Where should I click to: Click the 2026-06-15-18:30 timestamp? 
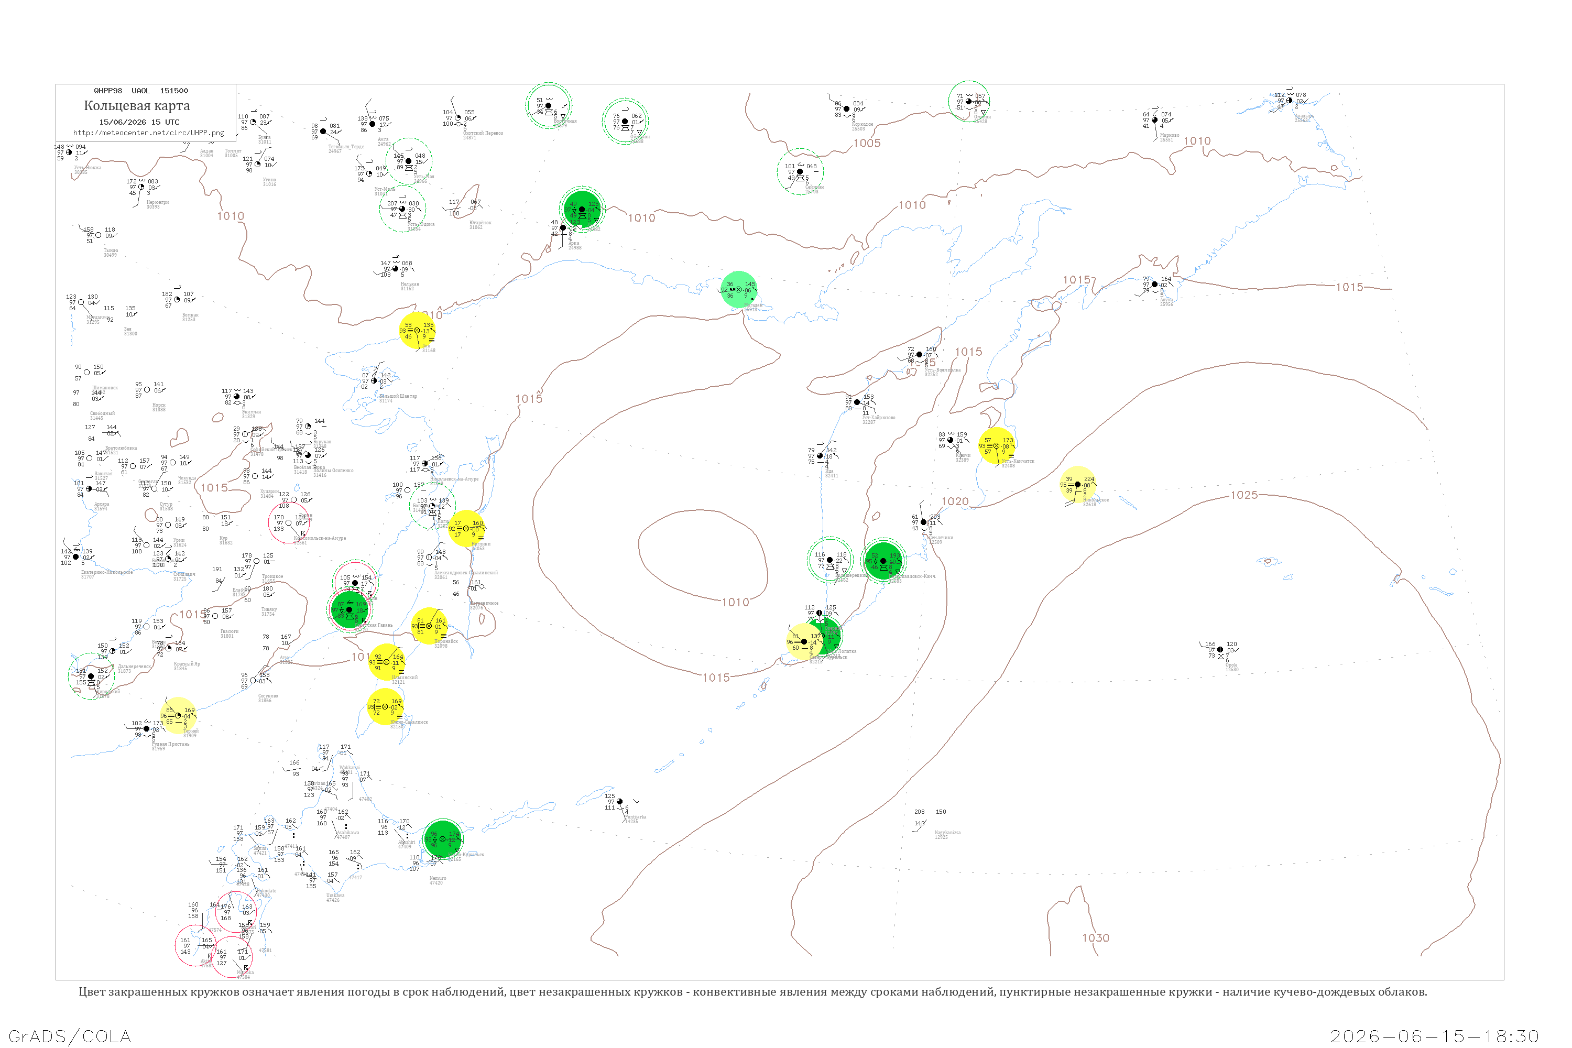tap(1434, 1036)
